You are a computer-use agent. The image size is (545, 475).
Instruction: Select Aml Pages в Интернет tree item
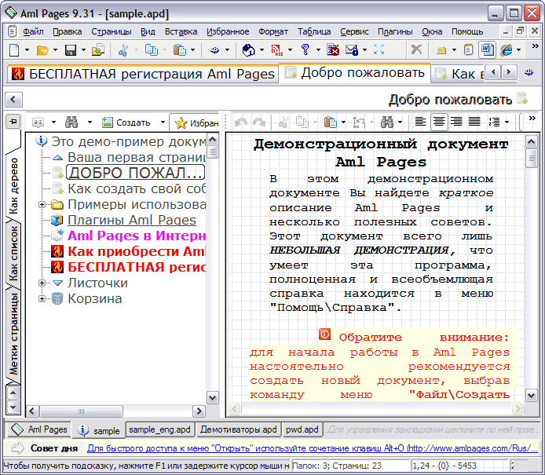point(137,236)
